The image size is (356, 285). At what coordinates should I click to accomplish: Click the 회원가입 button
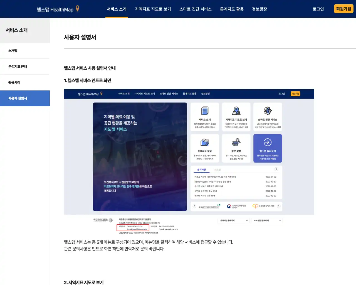343,9
